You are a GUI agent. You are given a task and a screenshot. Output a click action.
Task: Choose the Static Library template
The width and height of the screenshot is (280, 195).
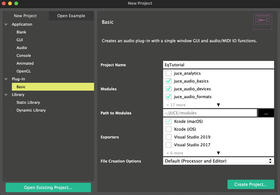[x=28, y=102]
